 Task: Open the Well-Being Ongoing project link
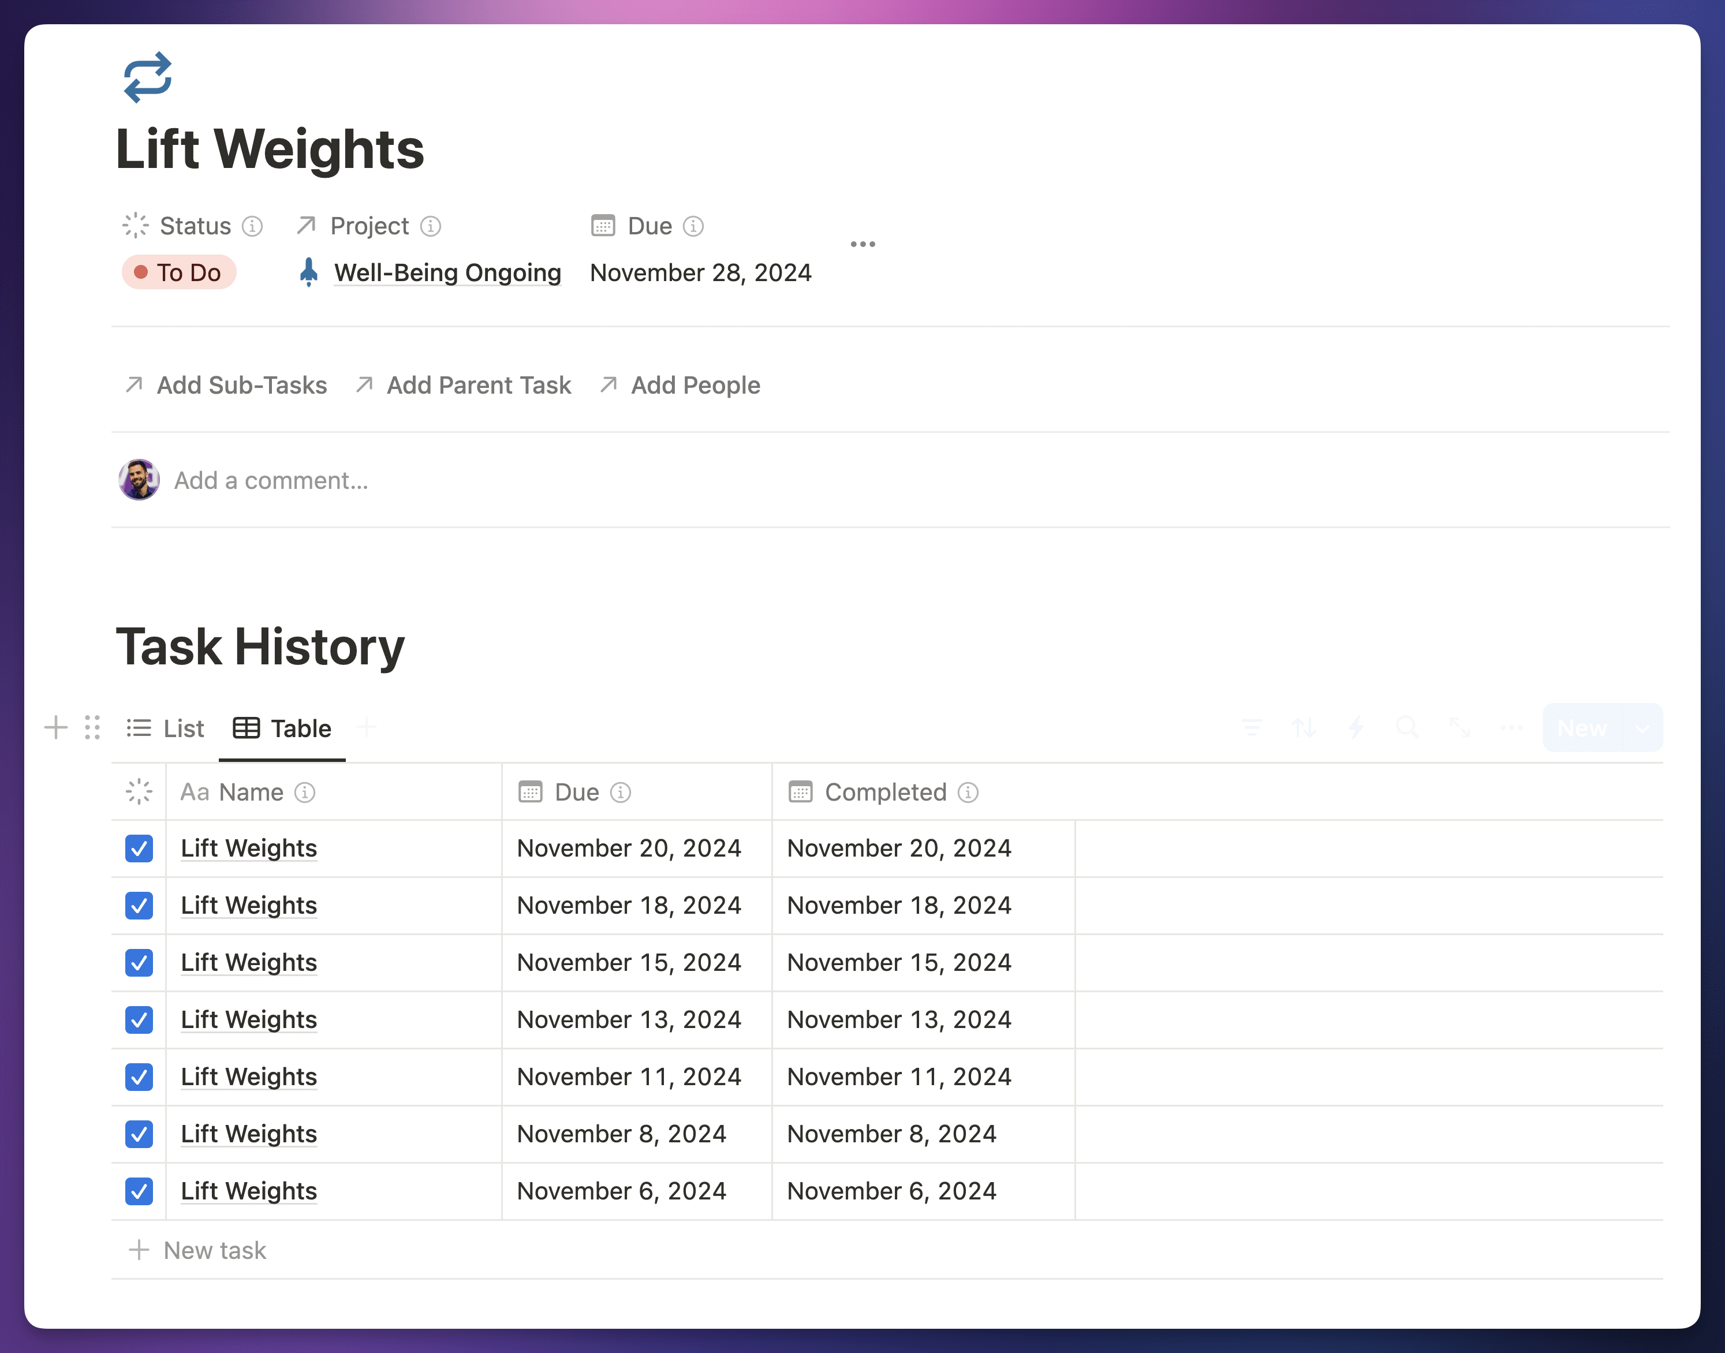point(447,272)
